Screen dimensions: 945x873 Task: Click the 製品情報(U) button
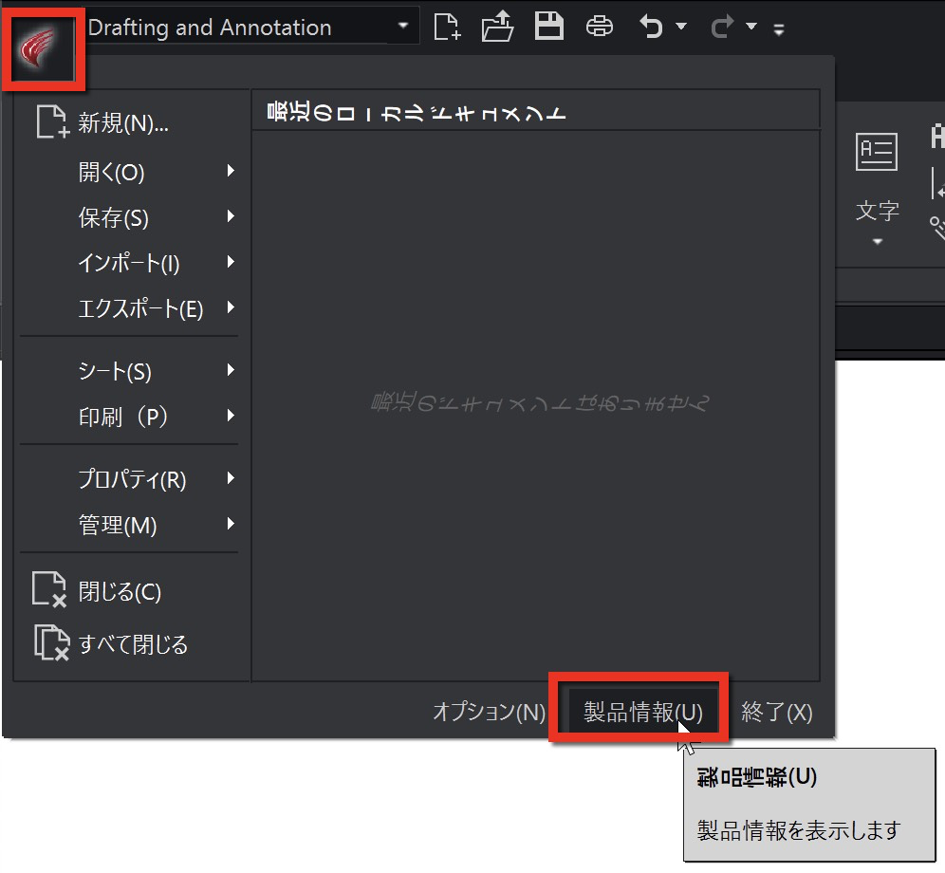(x=643, y=712)
